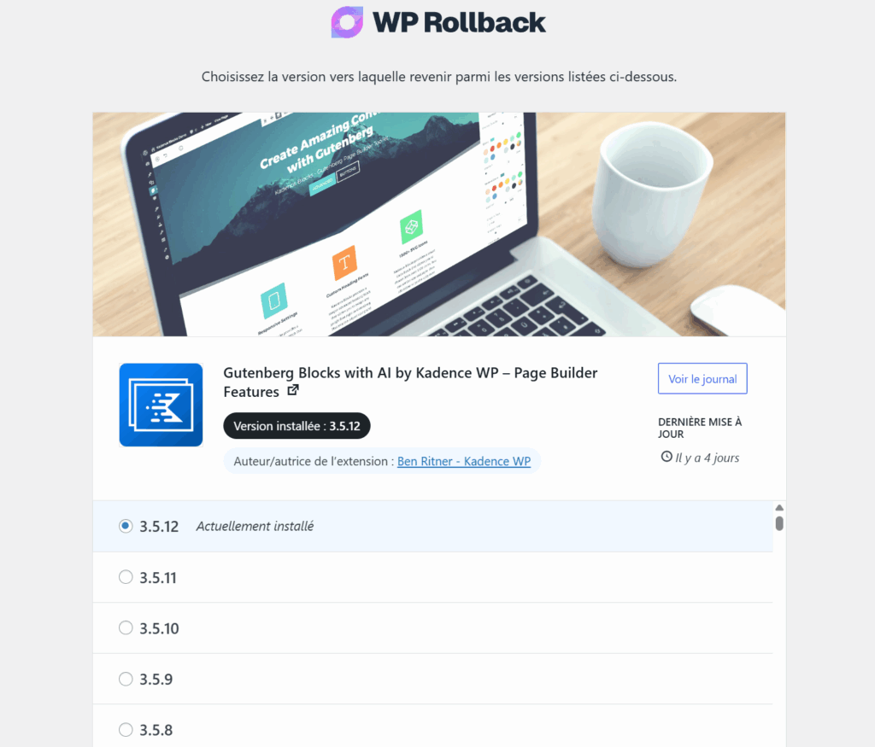875x747 pixels.
Task: Choose version 3.5.8 radio button
Action: (126, 729)
